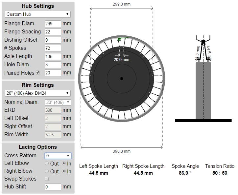The width and height of the screenshot is (238, 195).
Task: Open the Custom Hub dropdown
Action: click(x=38, y=14)
